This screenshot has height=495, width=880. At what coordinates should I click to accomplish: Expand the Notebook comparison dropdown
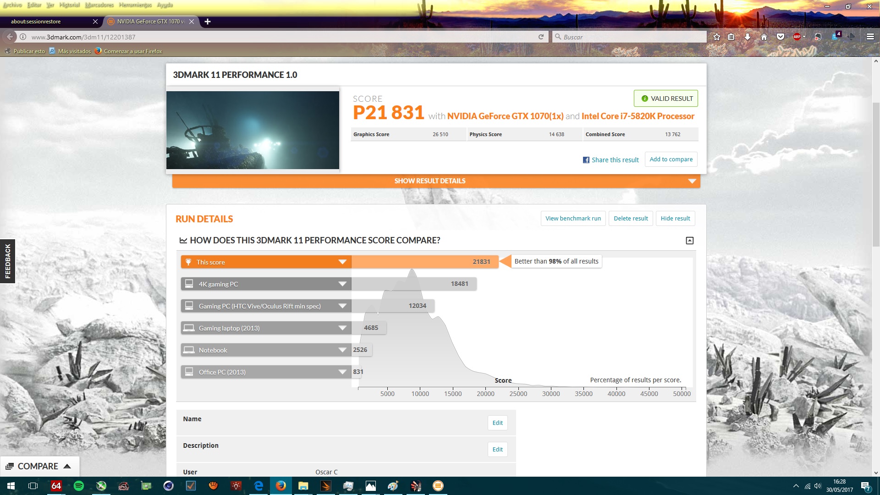click(342, 350)
